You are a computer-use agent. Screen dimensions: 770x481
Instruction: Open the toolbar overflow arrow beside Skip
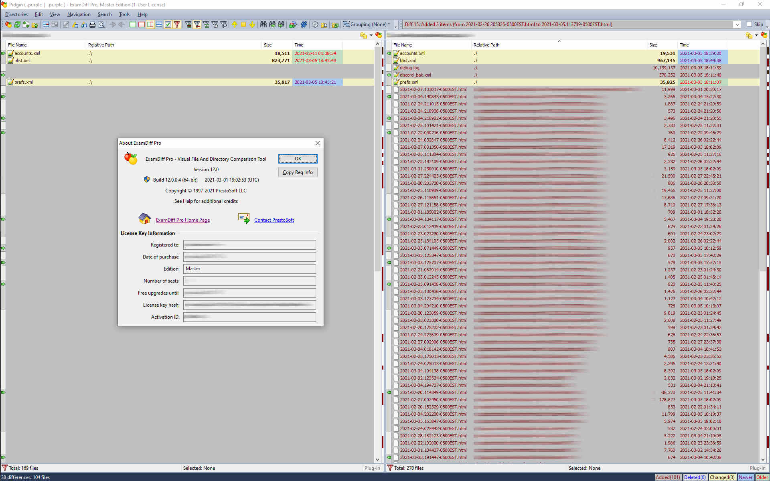point(767,26)
